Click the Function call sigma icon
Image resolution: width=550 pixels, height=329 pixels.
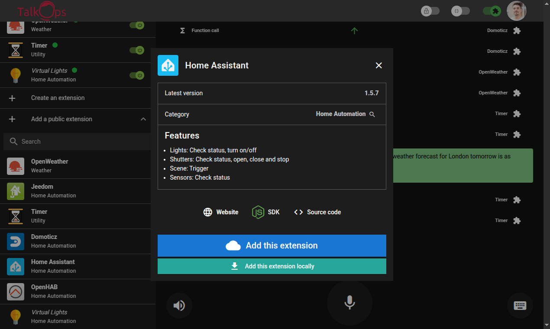point(182,30)
